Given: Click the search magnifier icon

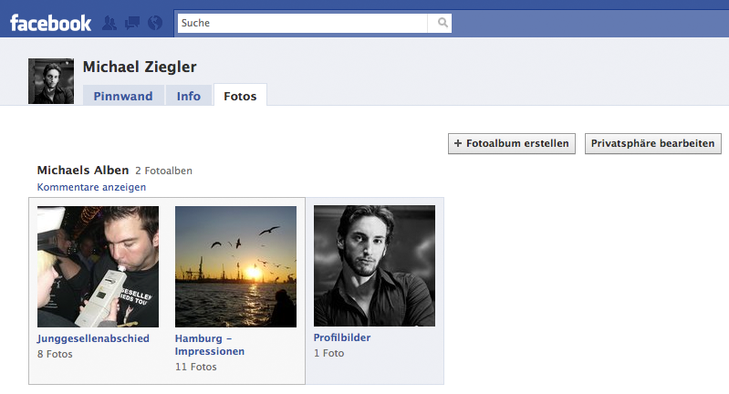Looking at the screenshot, I should click(x=443, y=23).
